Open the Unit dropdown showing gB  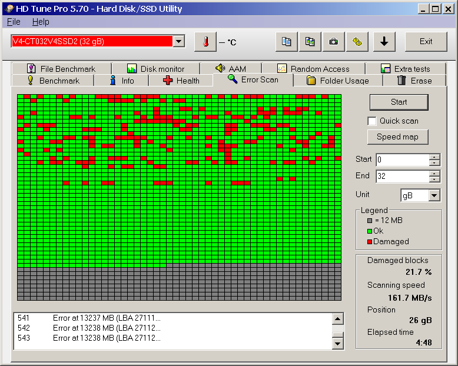[434, 195]
